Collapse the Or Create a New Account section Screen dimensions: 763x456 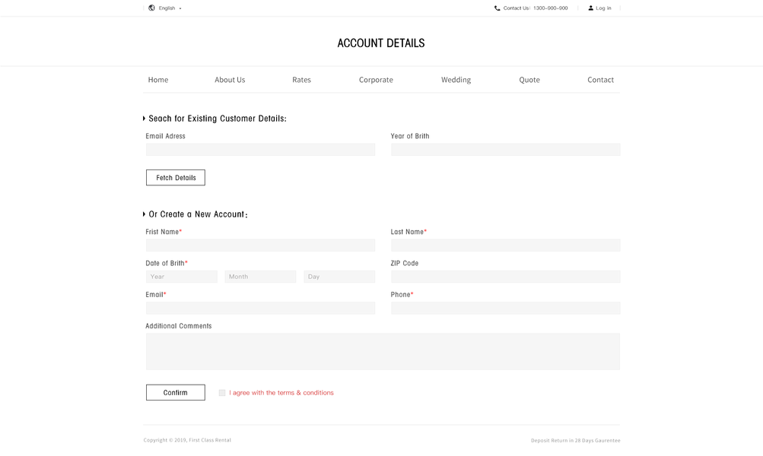tap(144, 214)
